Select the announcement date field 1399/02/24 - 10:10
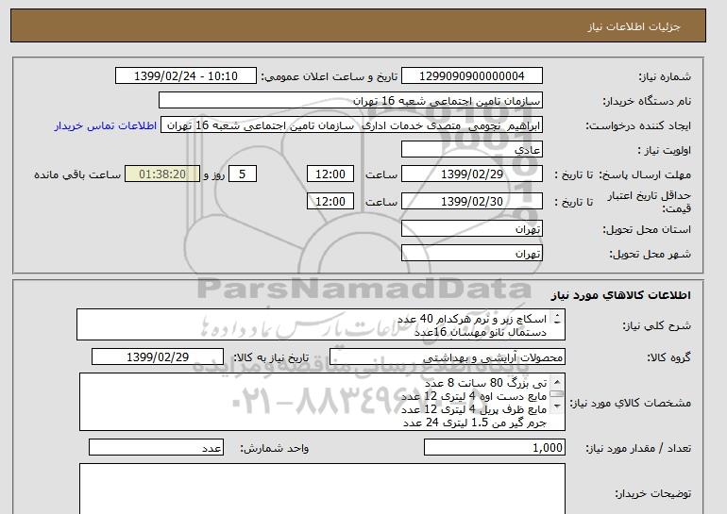 pos(185,76)
